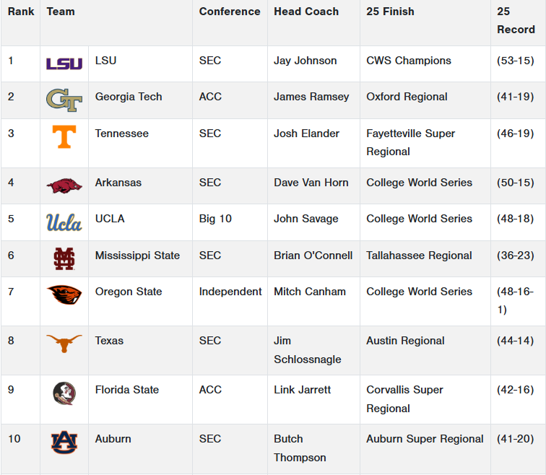Open the UCLA script logo
This screenshot has width=546, height=475.
click(x=64, y=222)
